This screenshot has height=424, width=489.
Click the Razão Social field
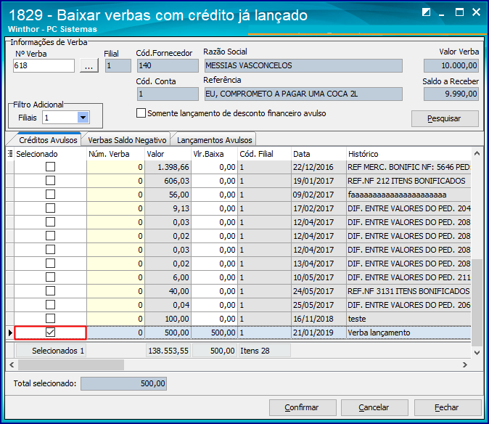tap(303, 65)
